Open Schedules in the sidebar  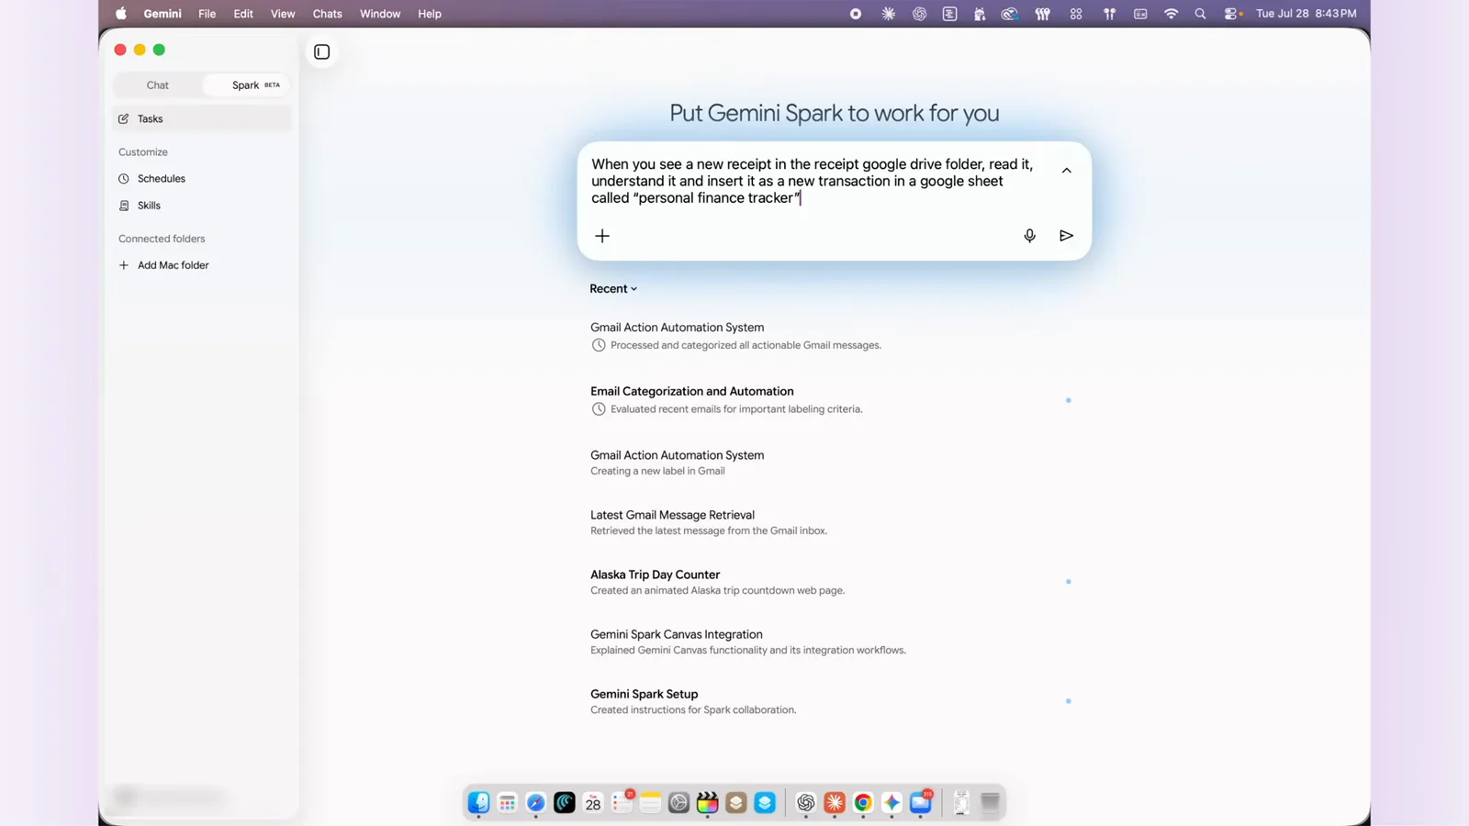coord(202,179)
